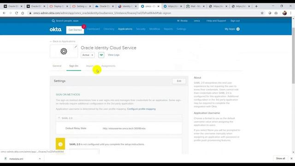
Task: Open Security in Okta navigation
Action: [x=141, y=29]
